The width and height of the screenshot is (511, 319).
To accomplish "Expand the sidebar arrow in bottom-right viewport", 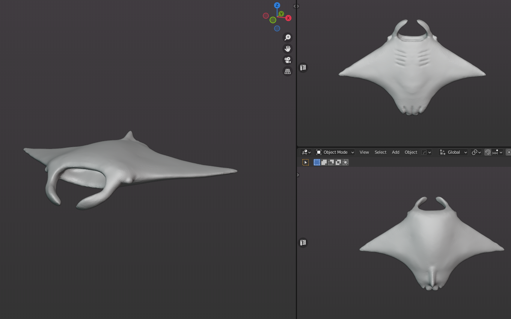I will tap(298, 175).
